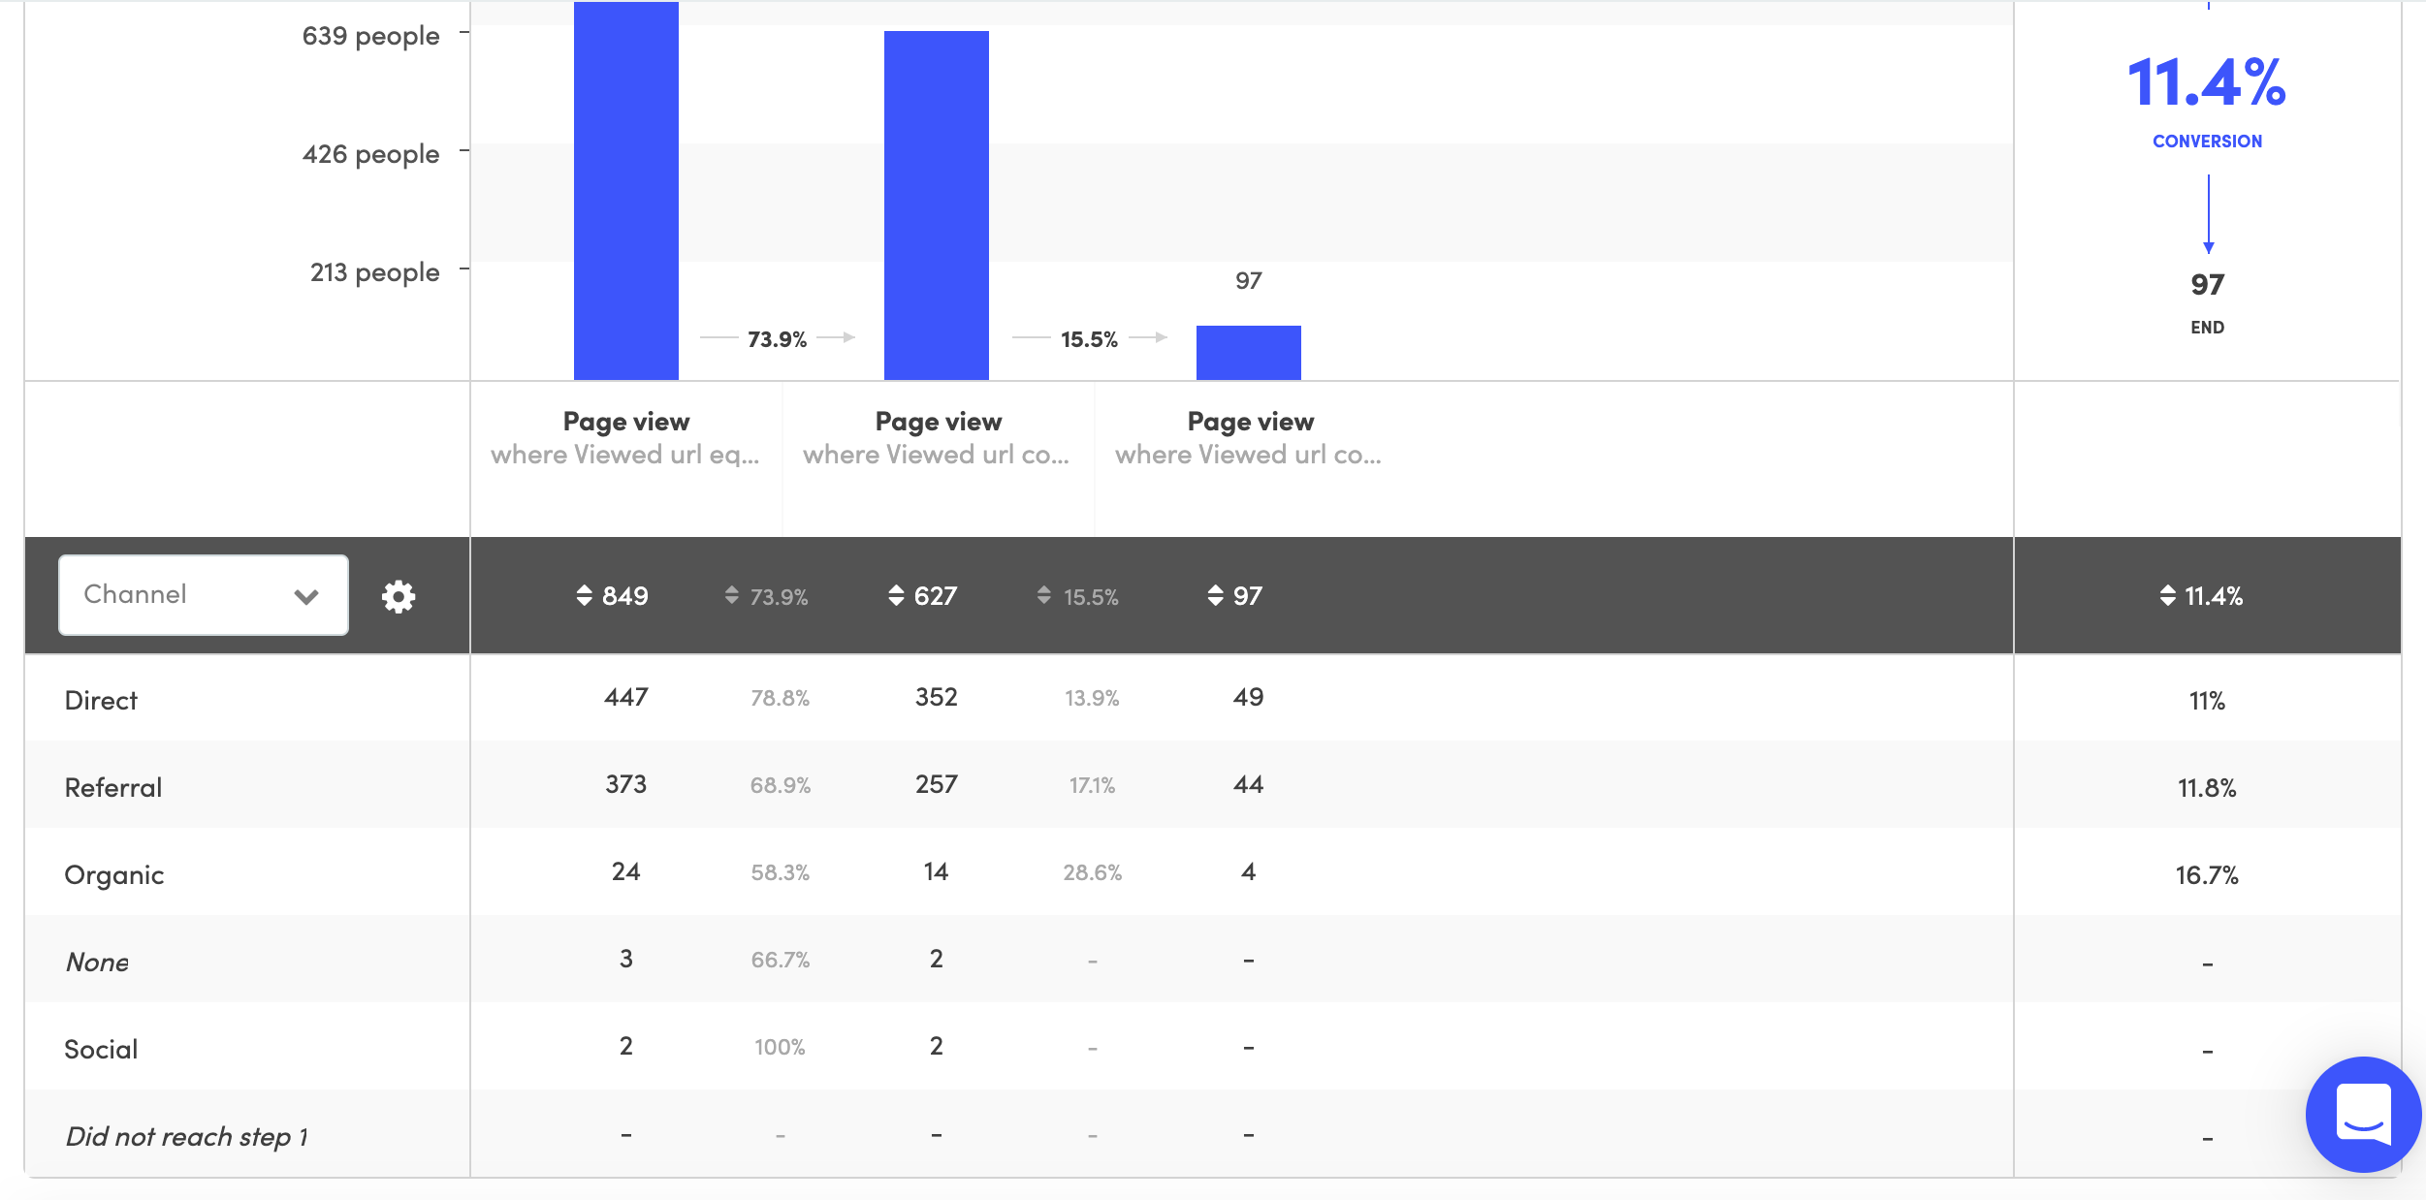The width and height of the screenshot is (2426, 1200).
Task: Open the Channel breakdown dropdown
Action: pyautogui.click(x=203, y=594)
